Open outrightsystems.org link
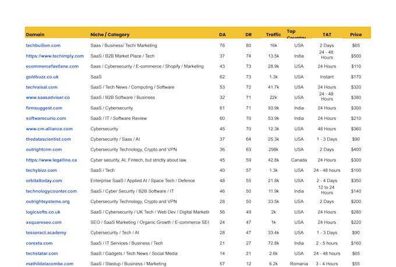The height and width of the screenshot is (267, 396). click(48, 202)
